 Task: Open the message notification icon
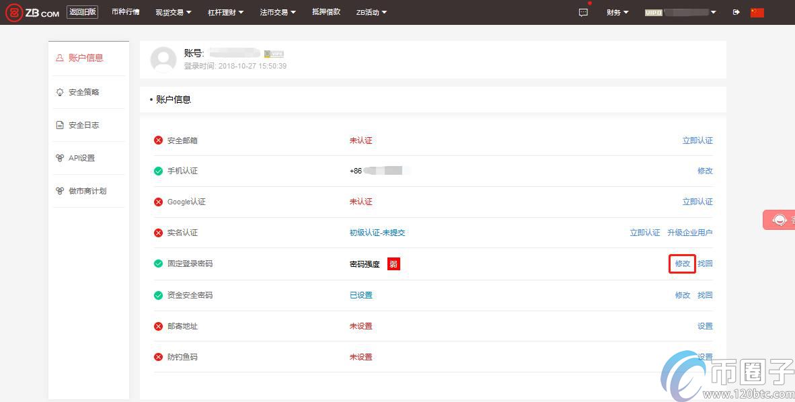point(583,12)
